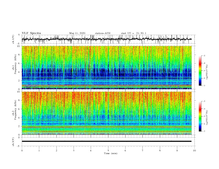The width and height of the screenshot is (219, 169).
Task: Click the time axis tick label "5"
Action: click(108, 150)
